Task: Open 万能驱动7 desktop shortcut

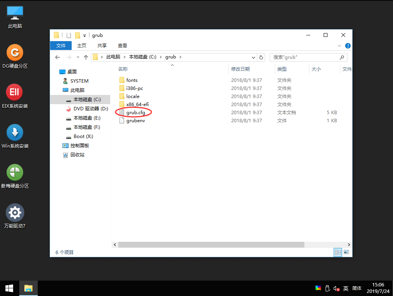Action: point(15,216)
